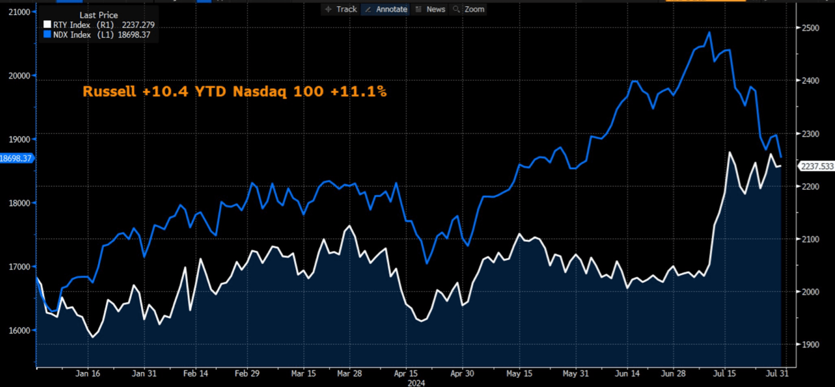Click the News list icon
The width and height of the screenshot is (835, 387).
(x=418, y=9)
